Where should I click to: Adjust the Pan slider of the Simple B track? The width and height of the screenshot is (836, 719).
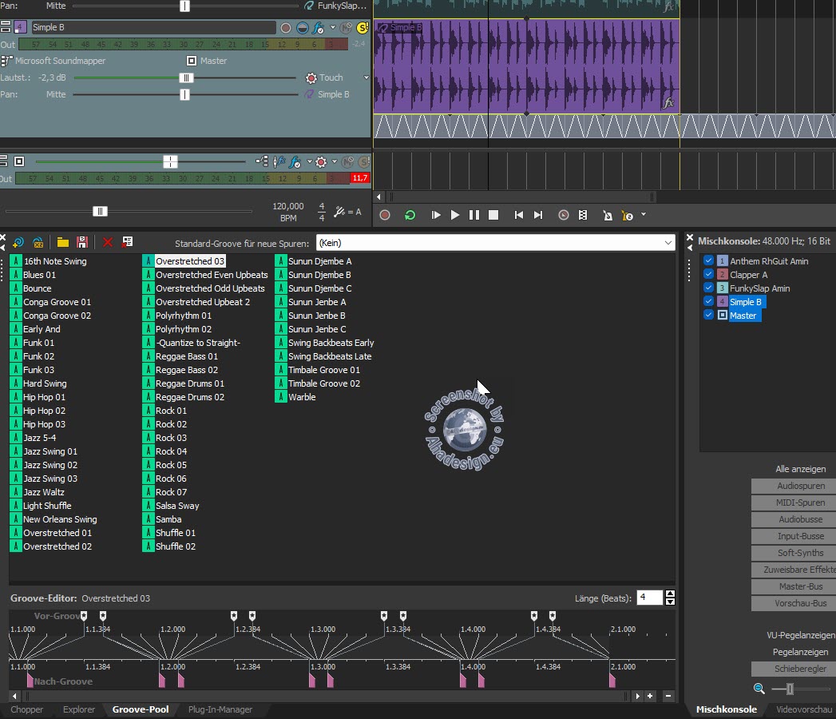point(184,94)
